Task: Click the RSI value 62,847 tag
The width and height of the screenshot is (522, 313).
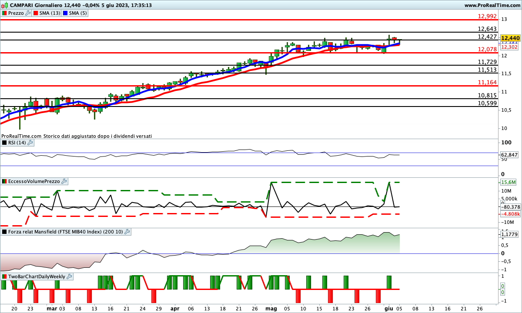Action: (x=510, y=155)
